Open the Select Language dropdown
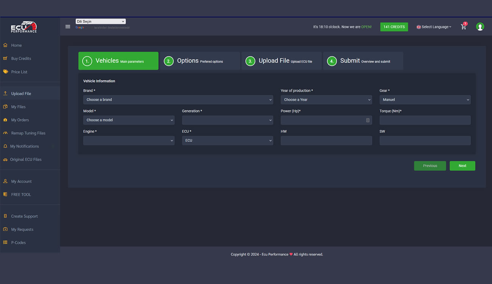The height and width of the screenshot is (284, 492). [434, 27]
